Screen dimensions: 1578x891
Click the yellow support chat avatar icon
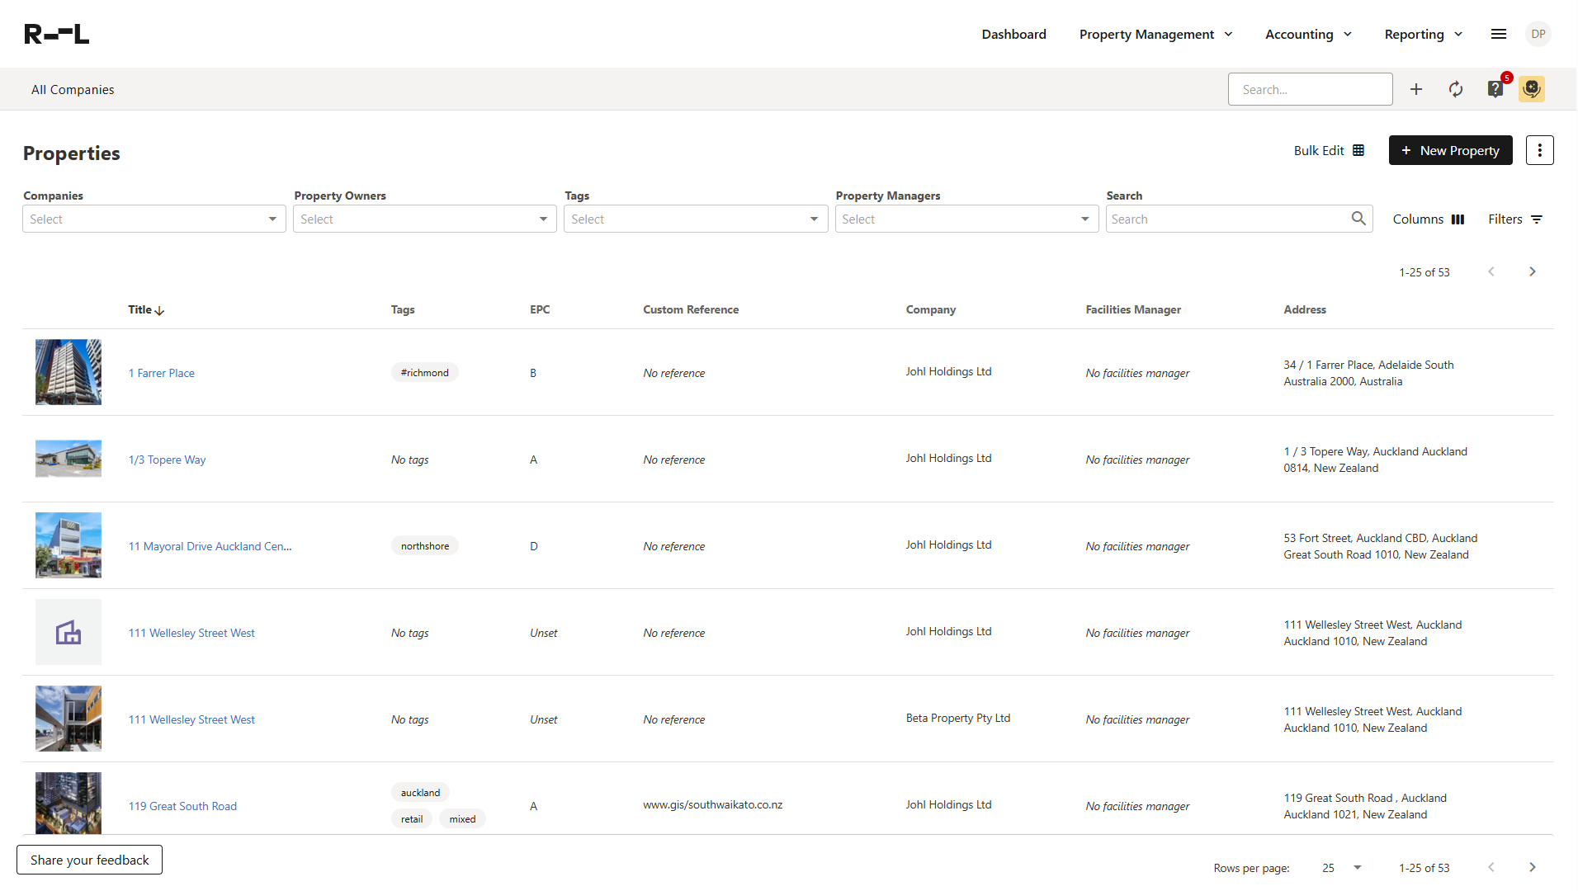1532,89
